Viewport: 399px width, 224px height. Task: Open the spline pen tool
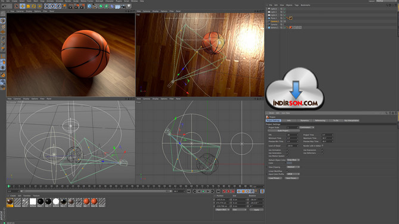coord(95,6)
